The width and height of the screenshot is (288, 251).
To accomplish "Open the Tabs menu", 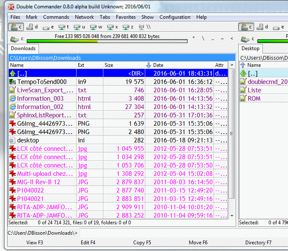I will click(105, 17).
